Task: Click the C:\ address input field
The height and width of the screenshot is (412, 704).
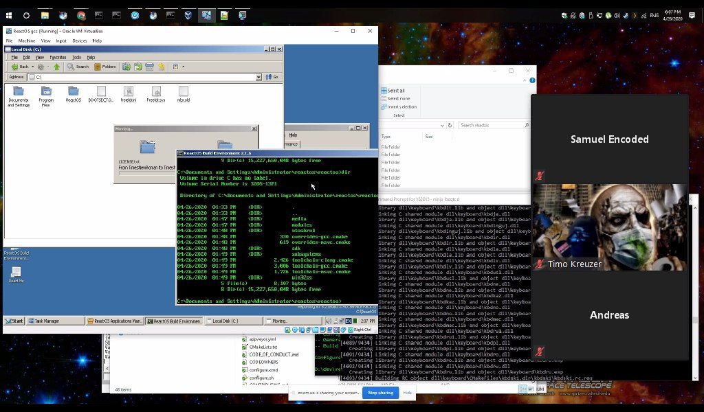Action: point(143,77)
